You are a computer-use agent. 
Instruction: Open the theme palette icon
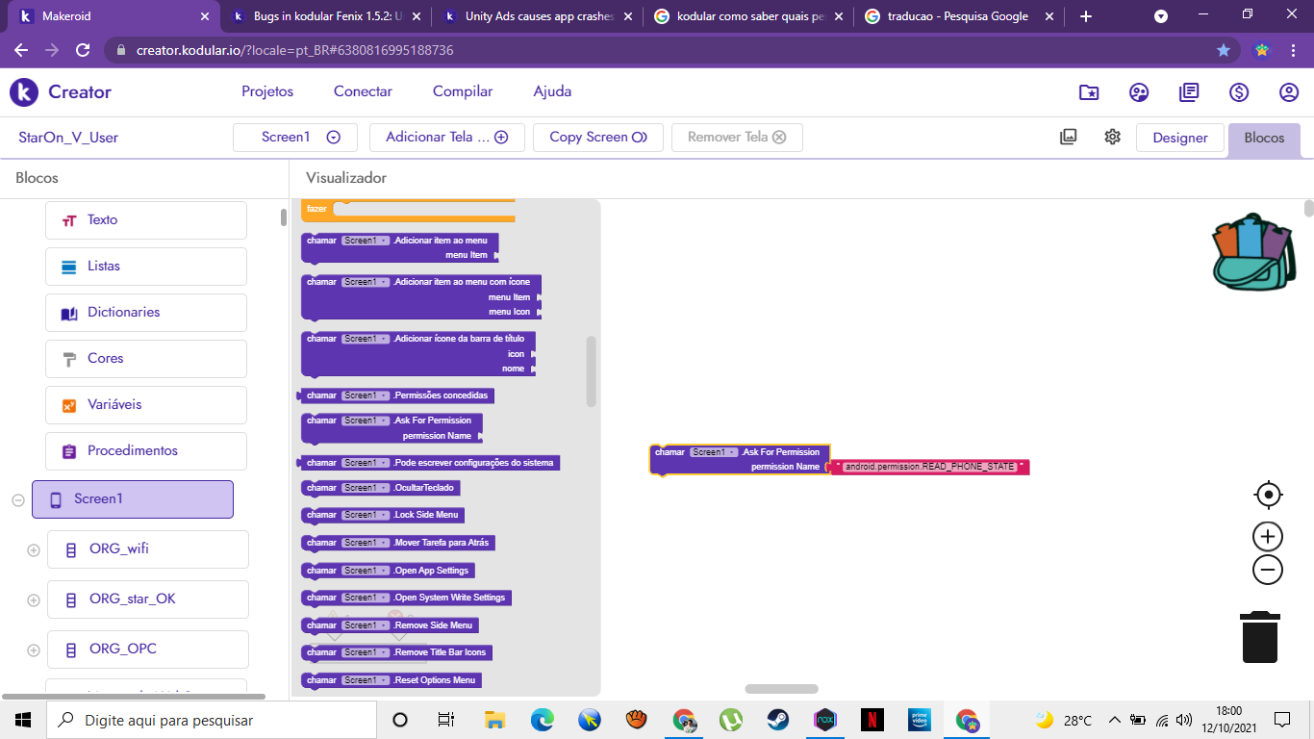(1139, 92)
